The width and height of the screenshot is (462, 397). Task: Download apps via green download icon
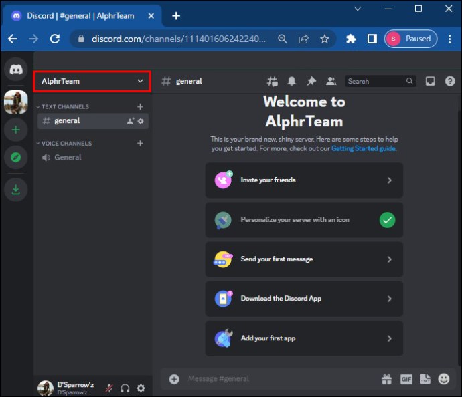[x=16, y=190]
